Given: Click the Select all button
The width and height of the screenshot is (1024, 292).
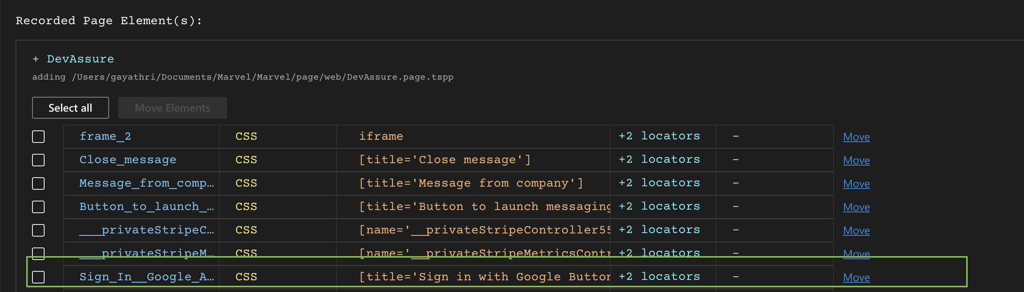Looking at the screenshot, I should [70, 108].
